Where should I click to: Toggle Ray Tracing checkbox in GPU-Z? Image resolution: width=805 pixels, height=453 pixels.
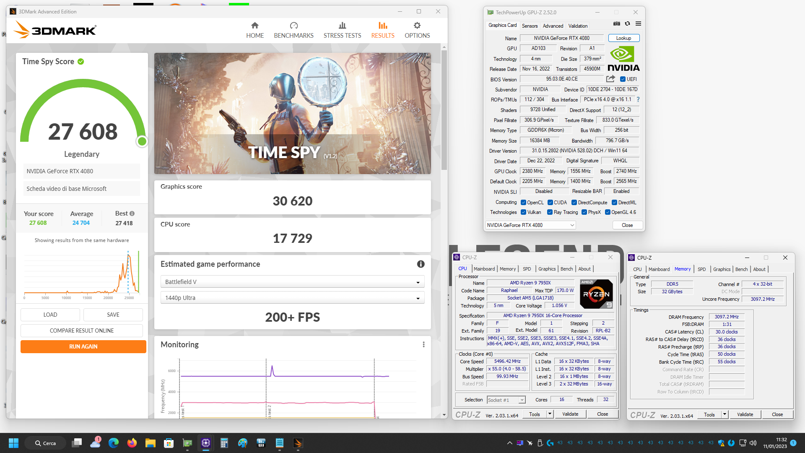(550, 212)
